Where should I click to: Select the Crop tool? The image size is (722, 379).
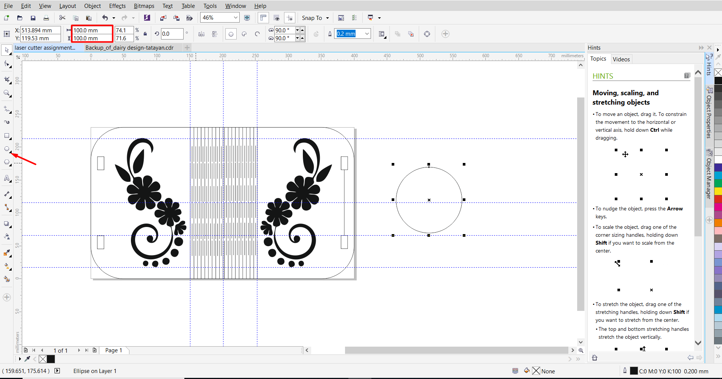pos(7,79)
